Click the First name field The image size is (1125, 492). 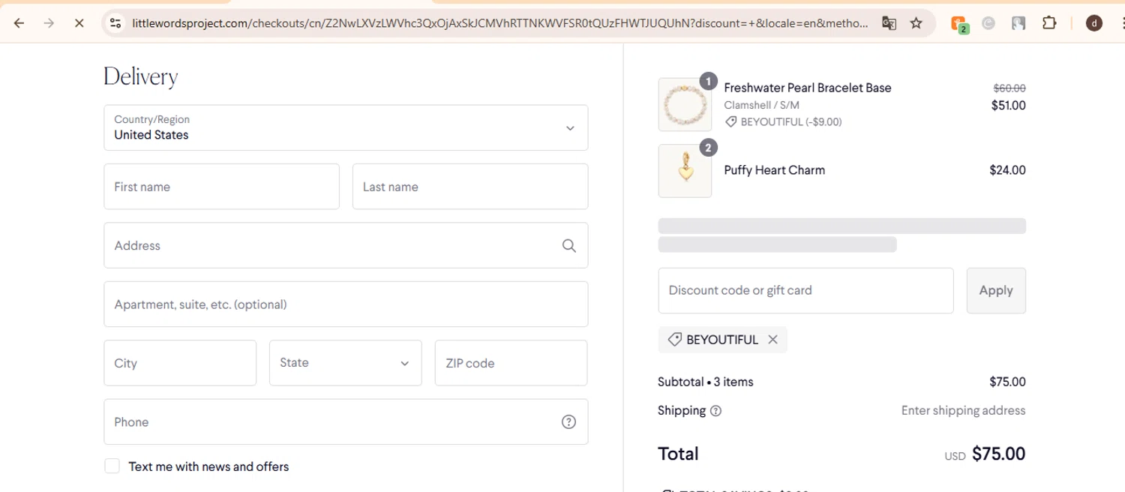click(x=221, y=187)
